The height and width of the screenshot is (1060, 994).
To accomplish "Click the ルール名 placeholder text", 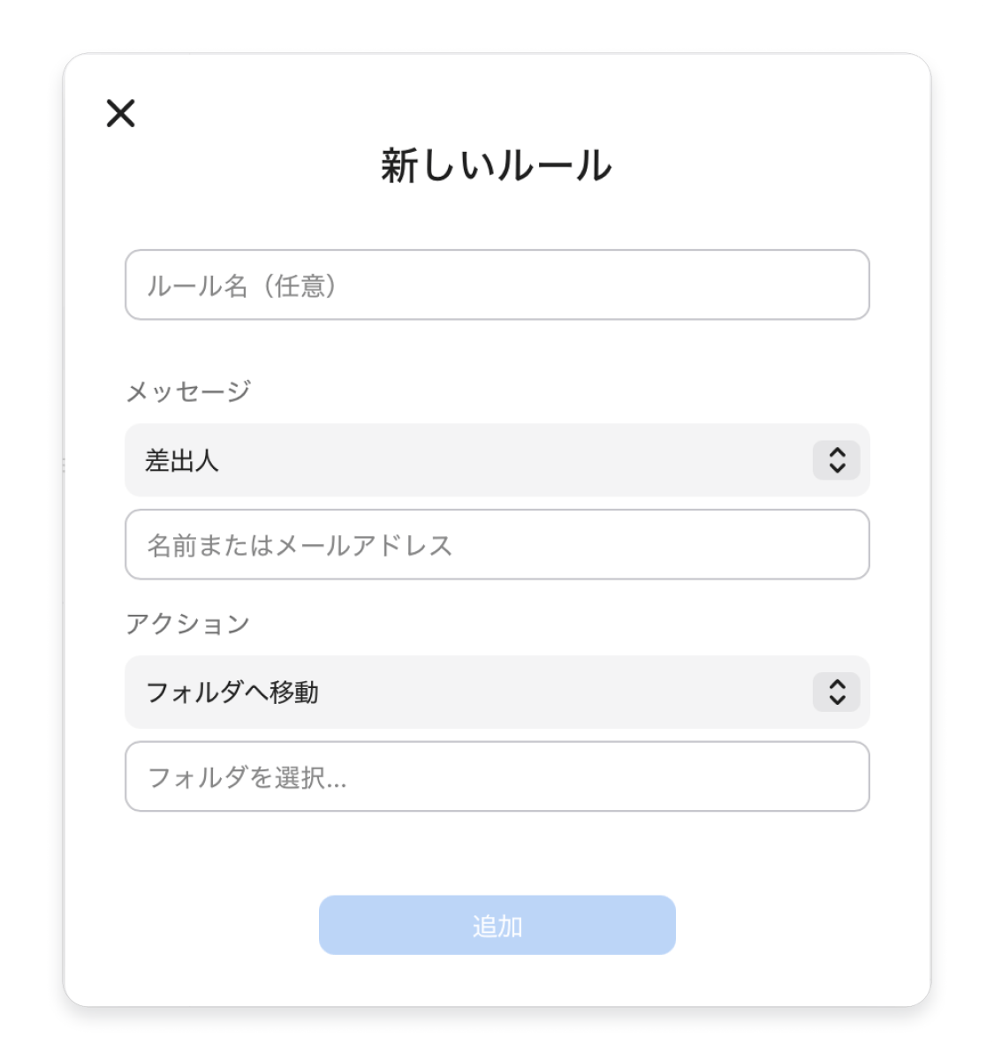I will point(197,285).
